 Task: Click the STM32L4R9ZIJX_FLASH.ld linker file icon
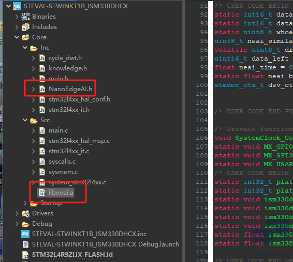(25, 255)
